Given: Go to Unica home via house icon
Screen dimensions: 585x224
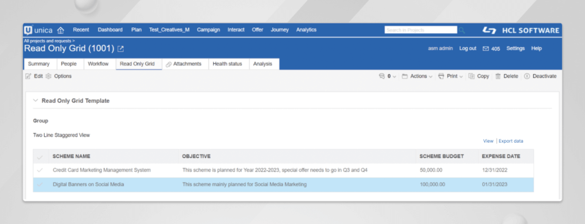Looking at the screenshot, I should pyautogui.click(x=60, y=30).
